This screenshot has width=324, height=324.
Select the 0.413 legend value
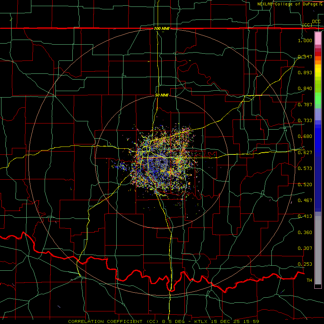(305, 216)
